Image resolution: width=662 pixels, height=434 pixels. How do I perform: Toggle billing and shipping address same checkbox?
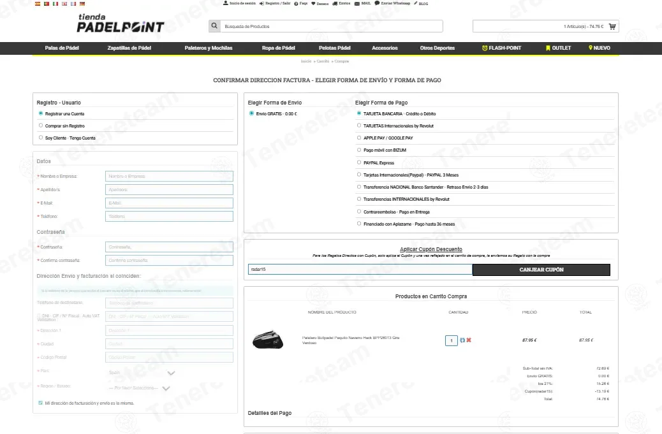pyautogui.click(x=41, y=403)
